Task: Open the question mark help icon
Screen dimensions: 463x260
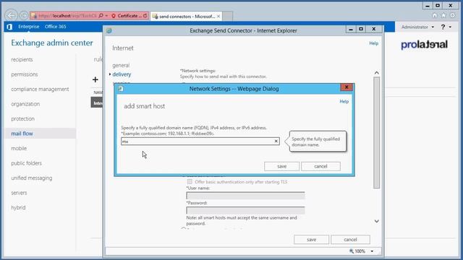Action: pos(443,27)
